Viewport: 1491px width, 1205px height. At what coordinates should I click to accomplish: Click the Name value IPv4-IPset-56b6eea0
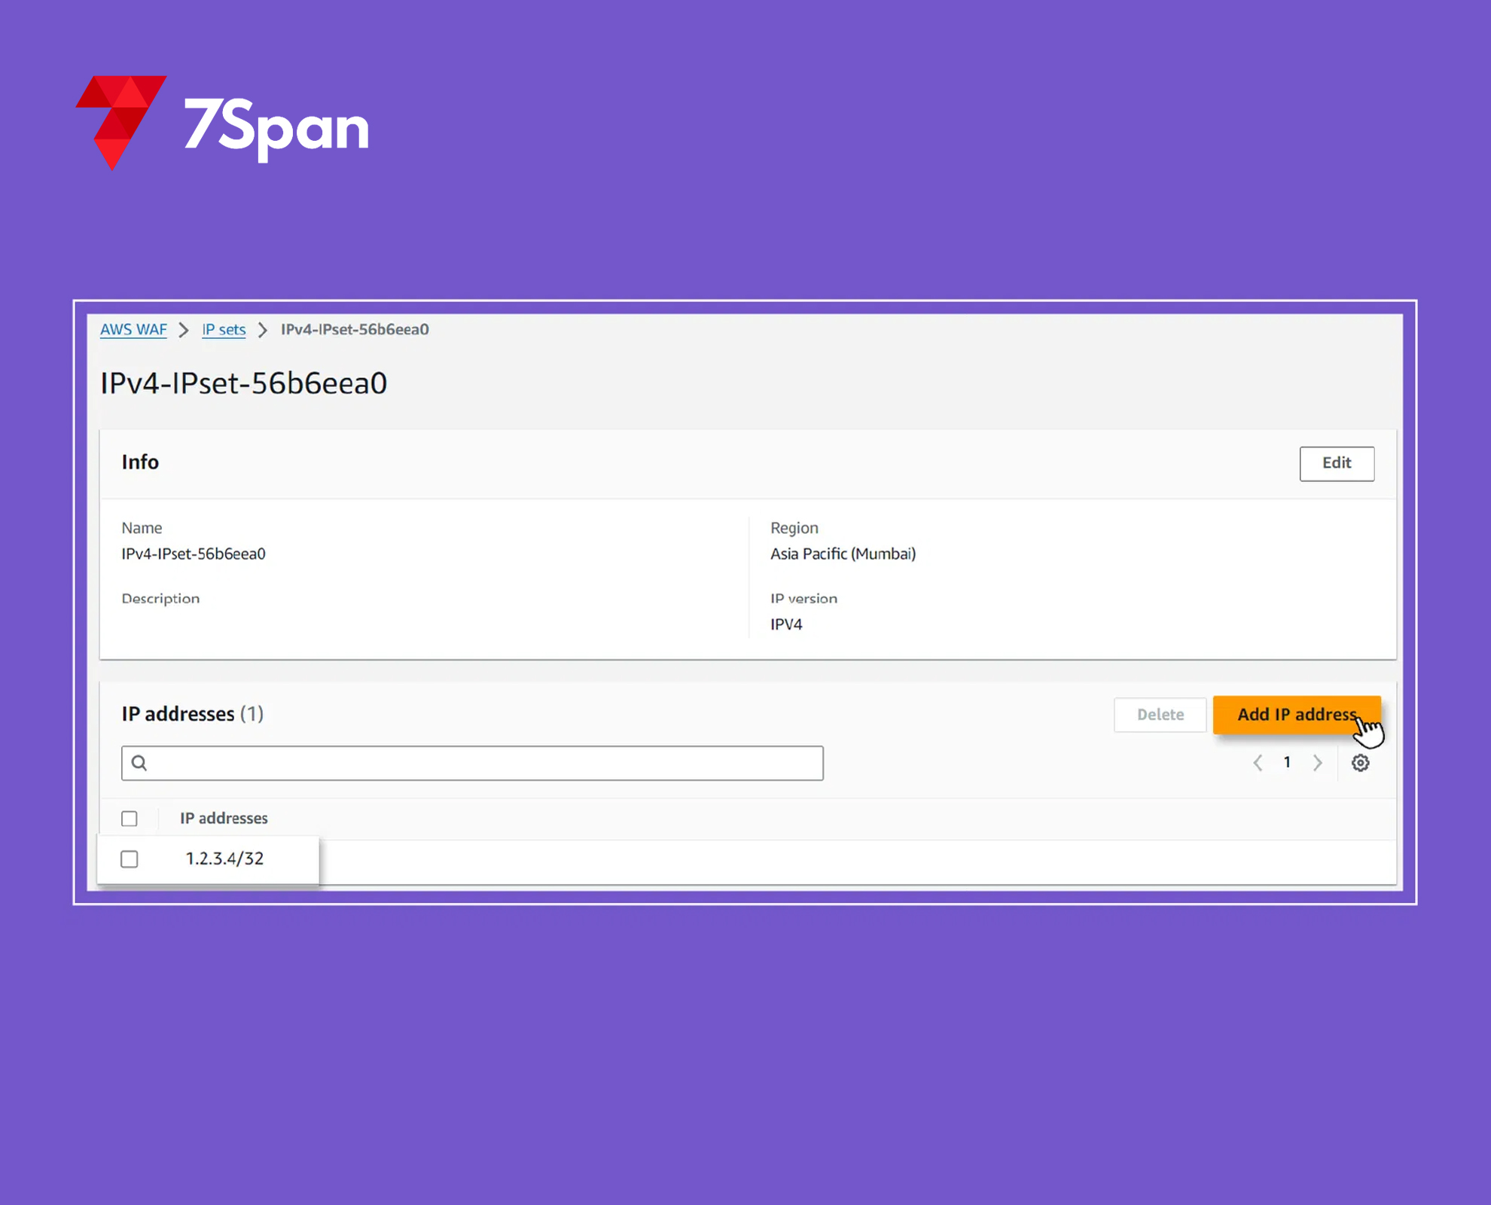194,554
